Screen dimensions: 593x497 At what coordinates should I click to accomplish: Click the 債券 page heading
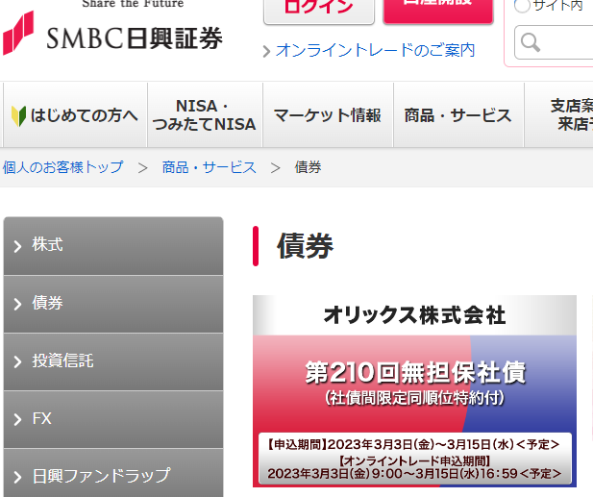coord(306,246)
